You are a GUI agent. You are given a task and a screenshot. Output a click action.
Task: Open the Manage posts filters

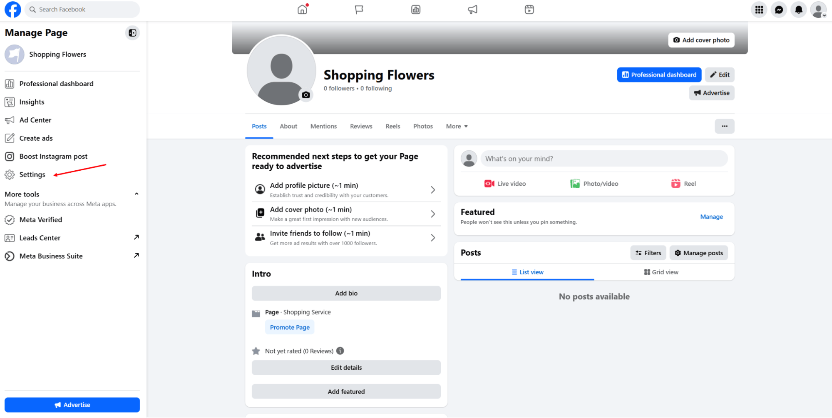[648, 253]
